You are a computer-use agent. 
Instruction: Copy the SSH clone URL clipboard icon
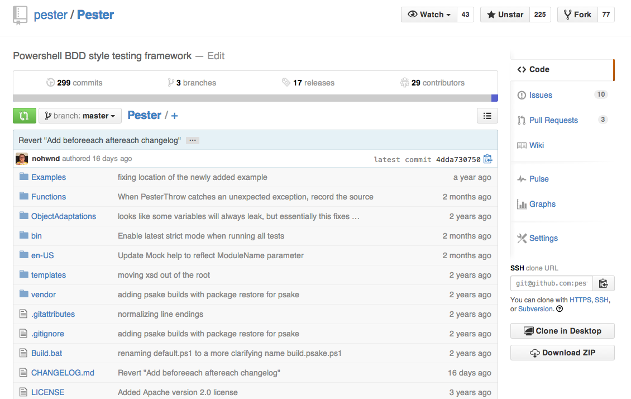click(x=603, y=283)
